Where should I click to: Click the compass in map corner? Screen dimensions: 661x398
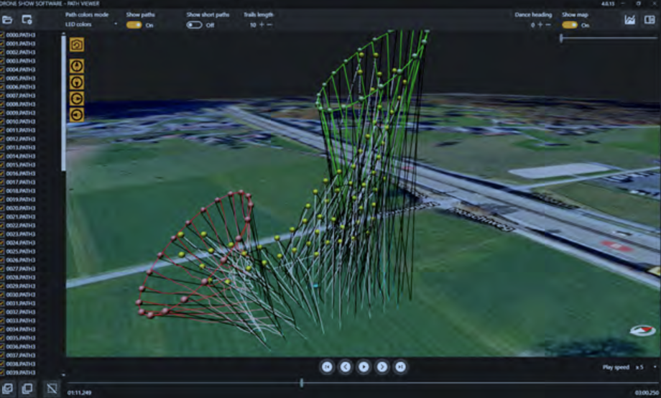click(643, 330)
